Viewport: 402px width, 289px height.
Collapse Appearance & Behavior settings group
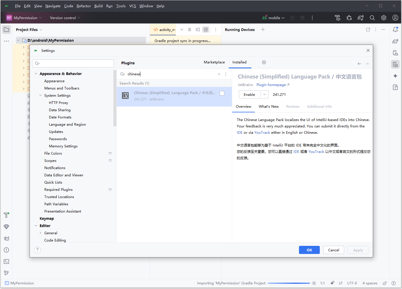point(36,74)
